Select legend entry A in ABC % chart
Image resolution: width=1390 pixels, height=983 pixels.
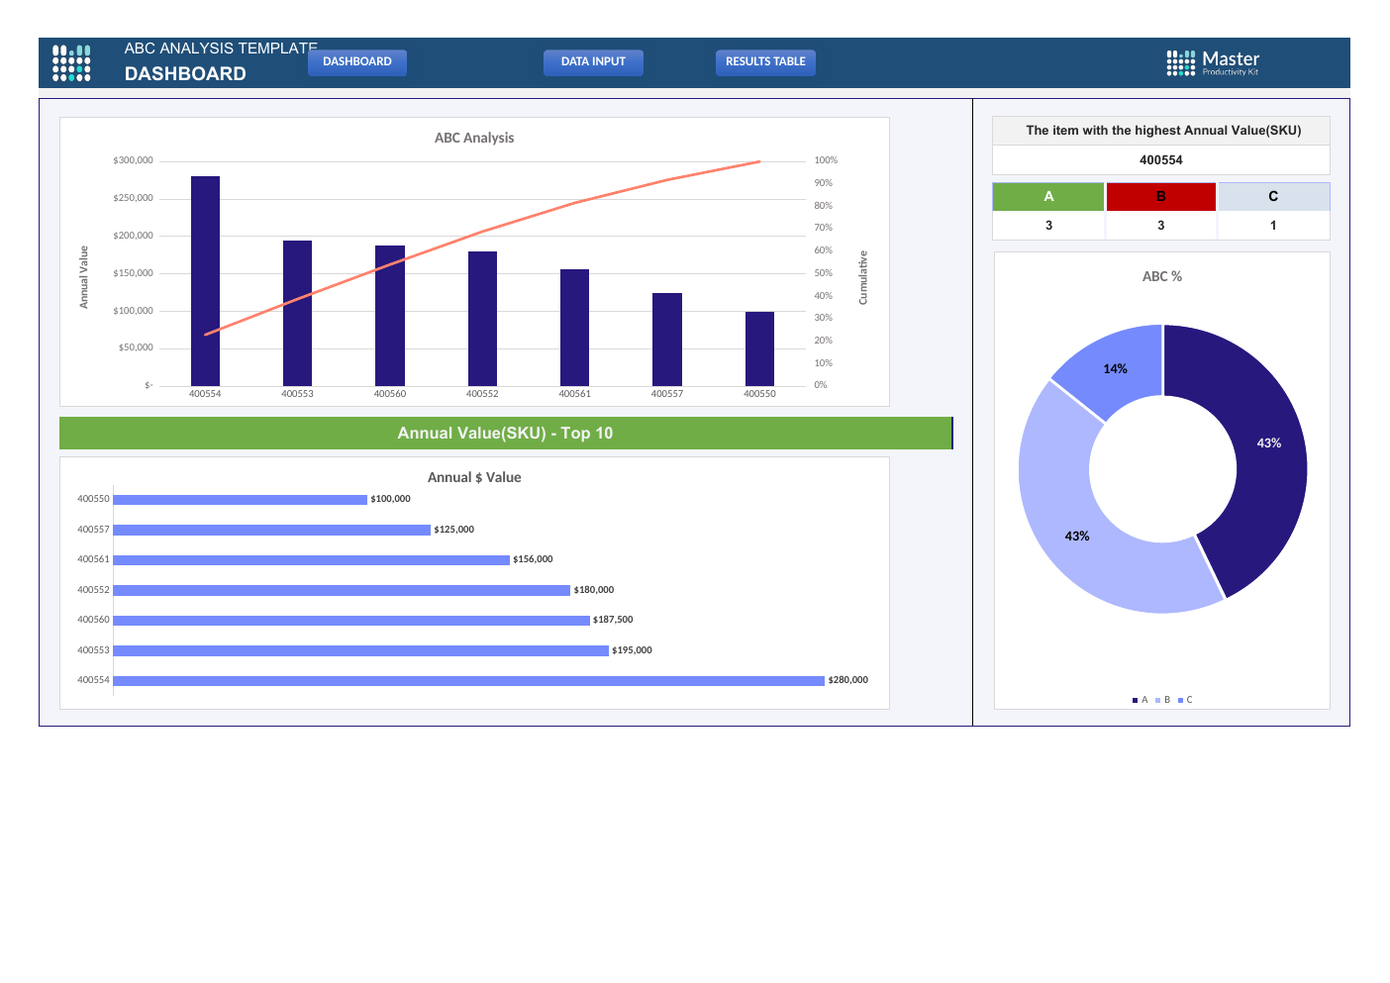click(x=1140, y=700)
